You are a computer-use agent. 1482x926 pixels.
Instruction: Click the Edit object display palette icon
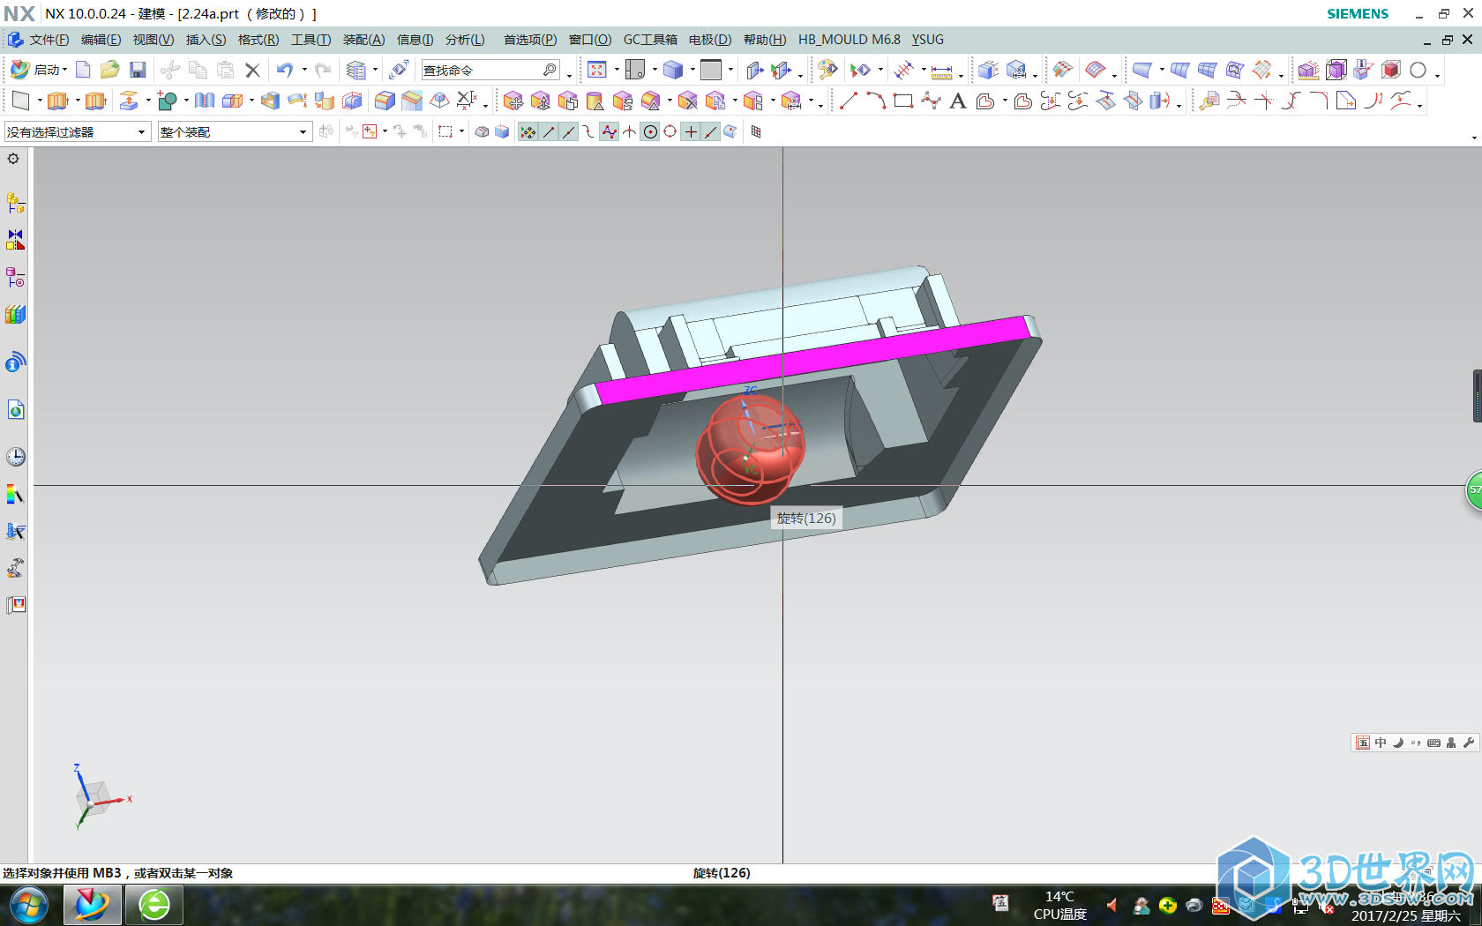coord(827,70)
